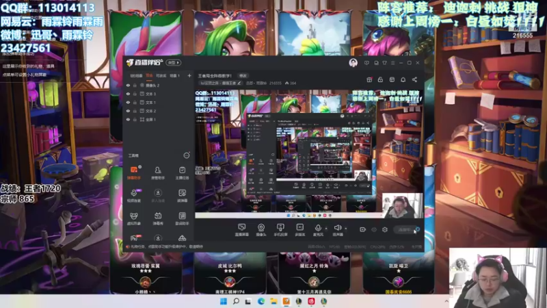The width and height of the screenshot is (547, 308).
Task: Click the live status button at bottom right
Action: (407, 229)
